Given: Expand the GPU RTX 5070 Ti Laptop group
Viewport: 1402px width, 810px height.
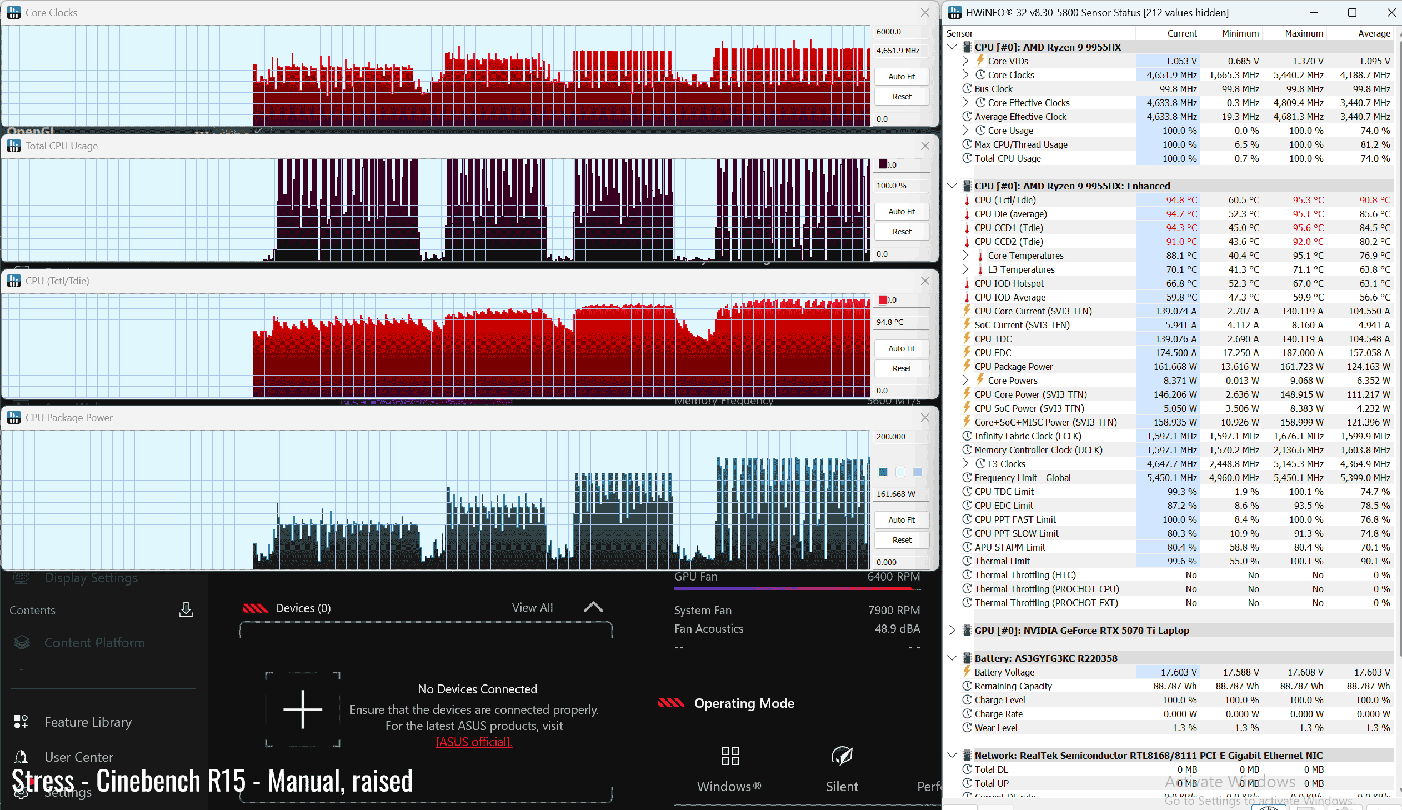Looking at the screenshot, I should point(952,630).
